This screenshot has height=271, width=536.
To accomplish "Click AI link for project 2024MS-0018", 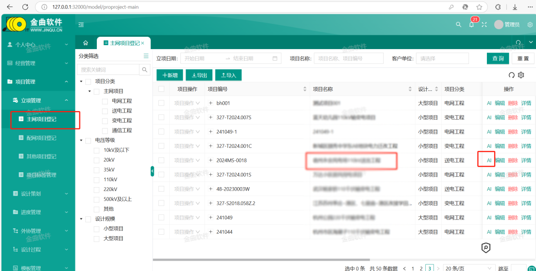I will coord(489,160).
